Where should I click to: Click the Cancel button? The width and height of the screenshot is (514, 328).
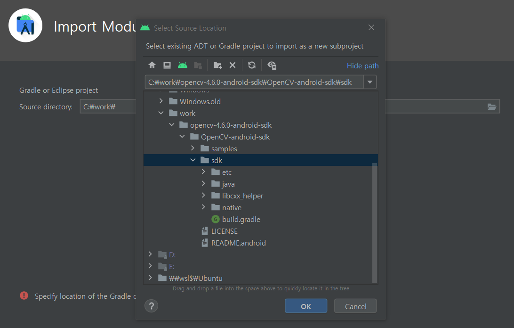(x=355, y=306)
